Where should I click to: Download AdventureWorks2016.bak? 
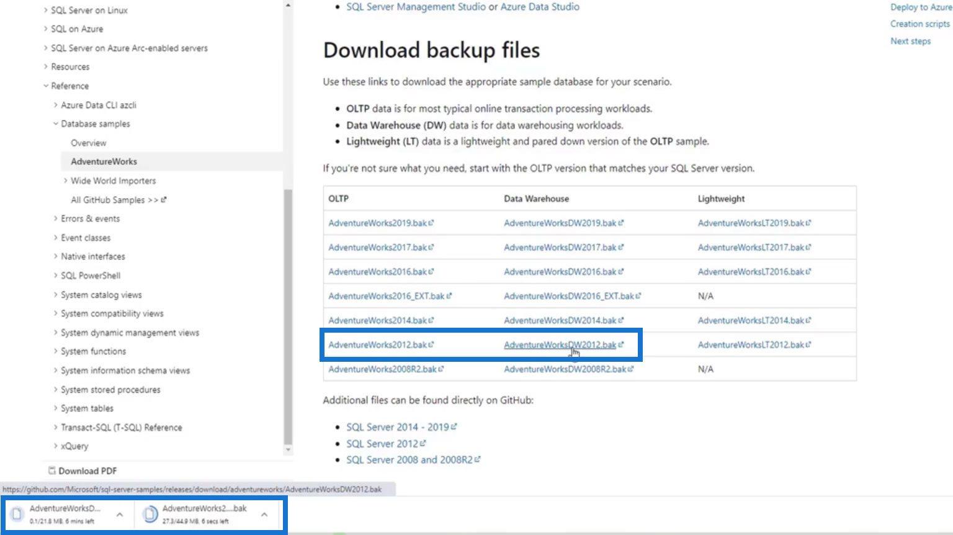pyautogui.click(x=381, y=271)
